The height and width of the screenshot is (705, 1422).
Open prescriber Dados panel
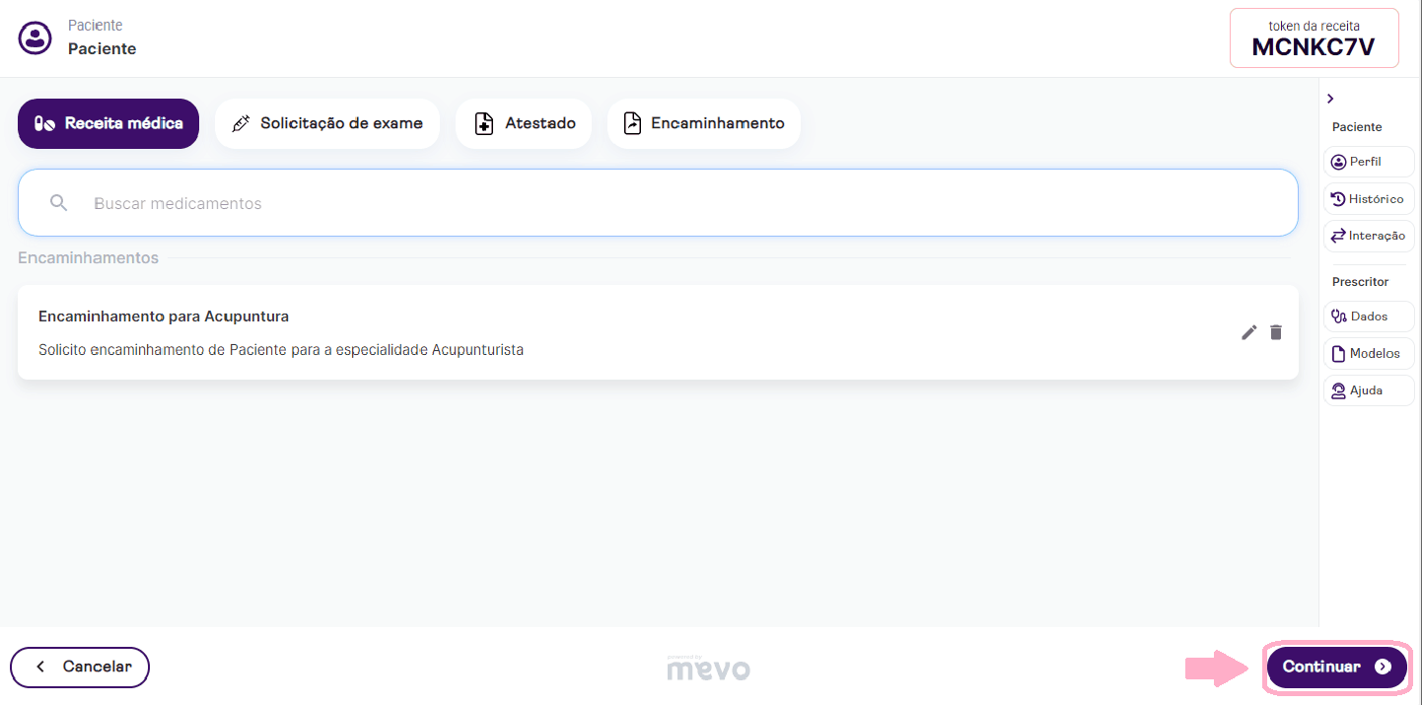1368,317
